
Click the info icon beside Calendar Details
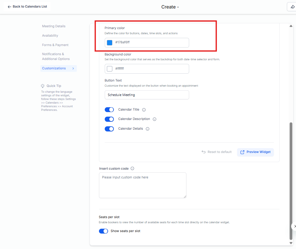[148, 129]
